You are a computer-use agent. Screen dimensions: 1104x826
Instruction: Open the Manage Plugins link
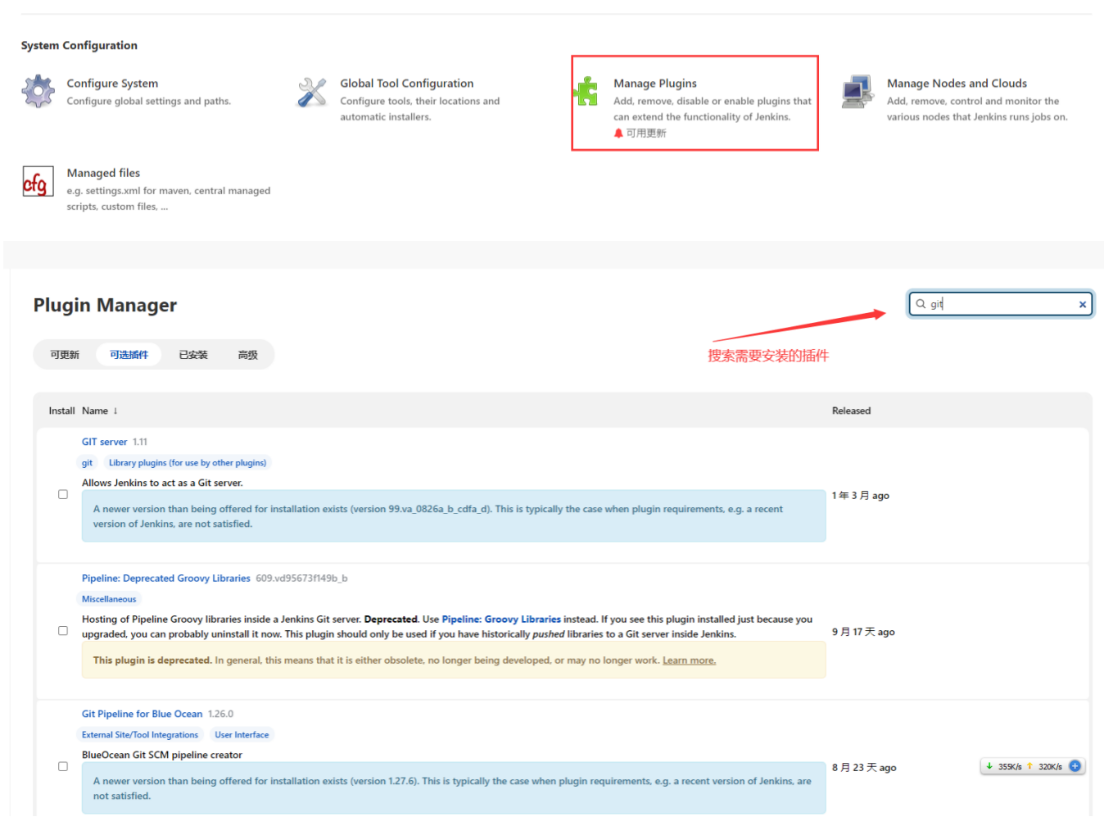click(x=655, y=84)
